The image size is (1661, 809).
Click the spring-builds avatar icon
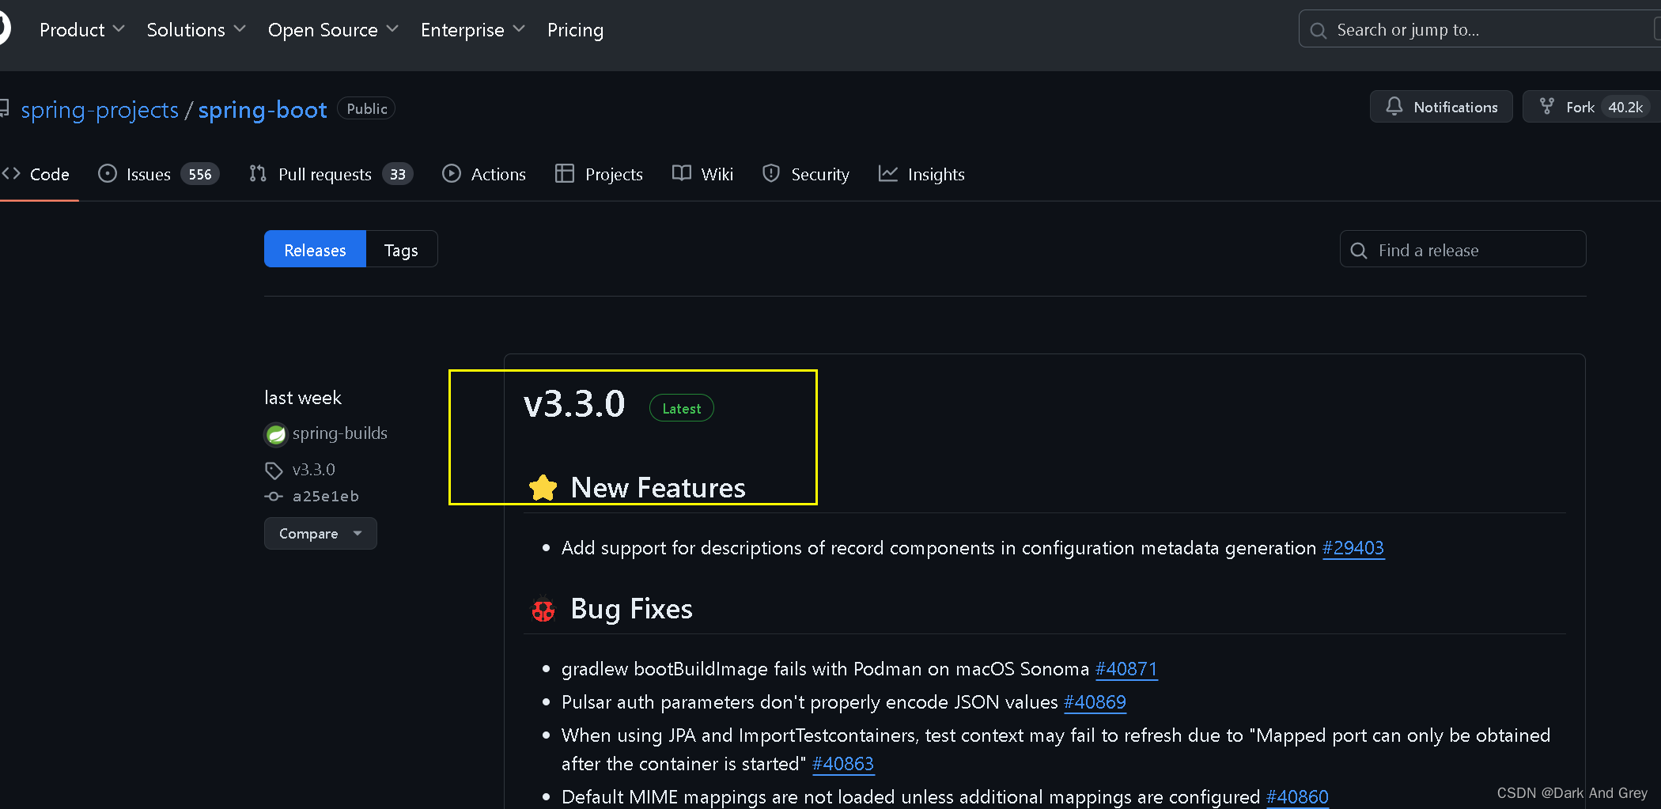[276, 434]
